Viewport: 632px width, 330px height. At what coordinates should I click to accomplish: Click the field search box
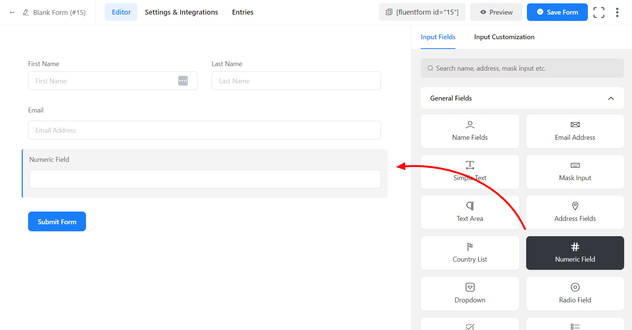pos(522,68)
